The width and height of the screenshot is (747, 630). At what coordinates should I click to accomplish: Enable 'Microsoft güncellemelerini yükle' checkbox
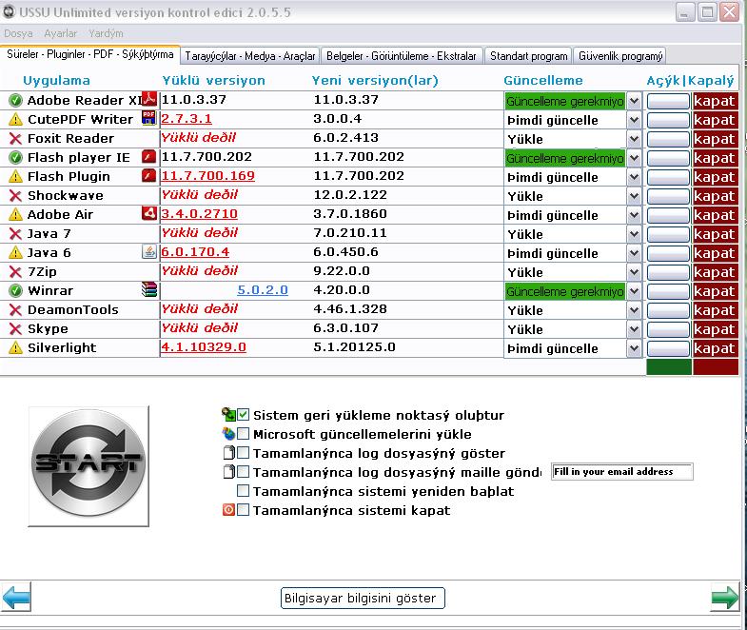[x=243, y=434]
